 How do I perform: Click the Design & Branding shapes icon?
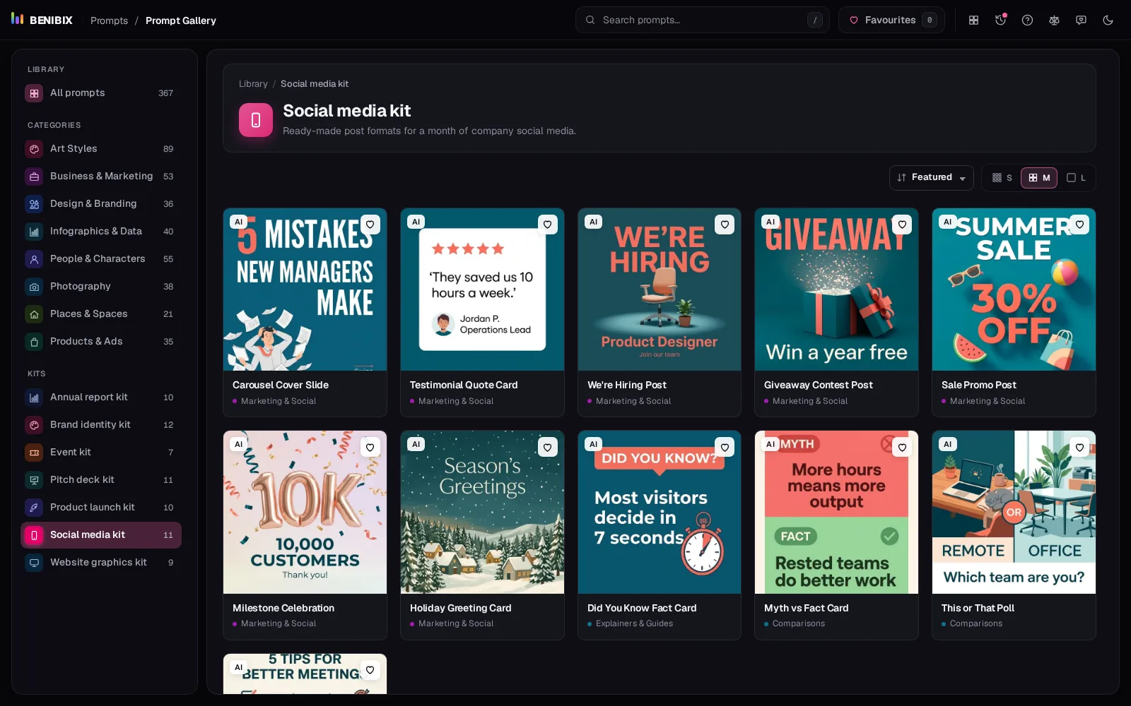[x=34, y=204]
